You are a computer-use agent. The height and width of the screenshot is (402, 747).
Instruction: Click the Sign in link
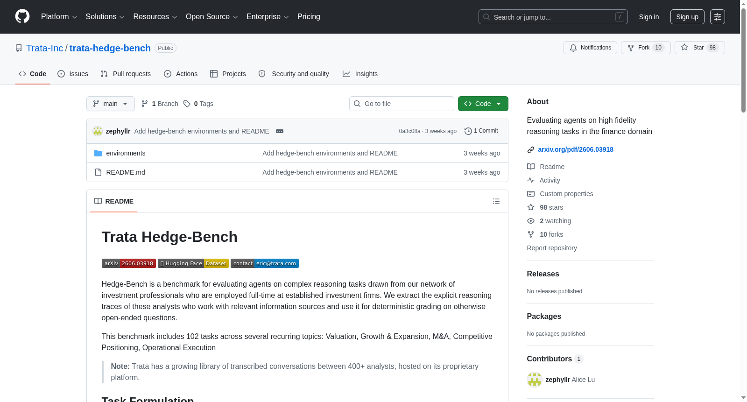pos(649,17)
